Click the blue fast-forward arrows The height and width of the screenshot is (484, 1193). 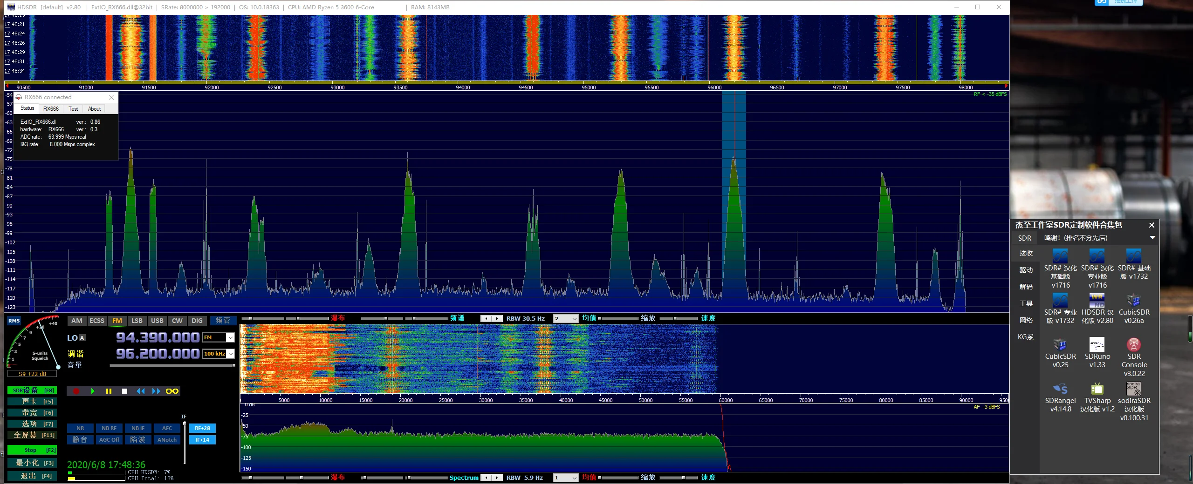pyautogui.click(x=156, y=391)
